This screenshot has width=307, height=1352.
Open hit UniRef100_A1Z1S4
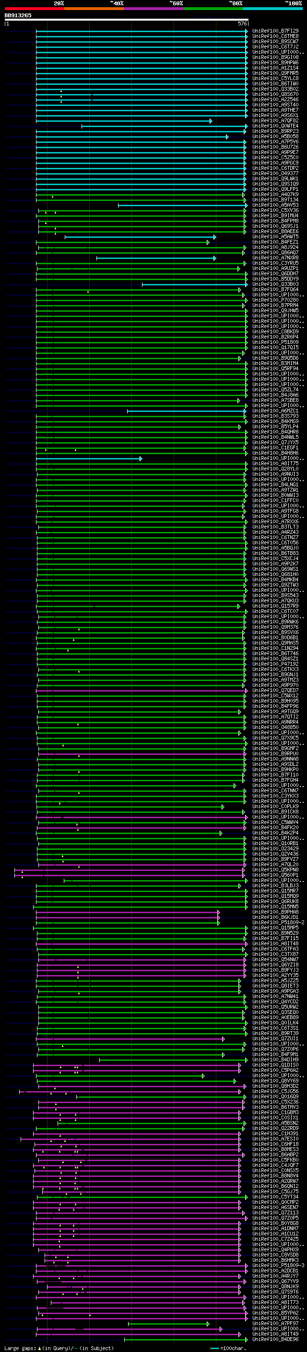pyautogui.click(x=275, y=68)
